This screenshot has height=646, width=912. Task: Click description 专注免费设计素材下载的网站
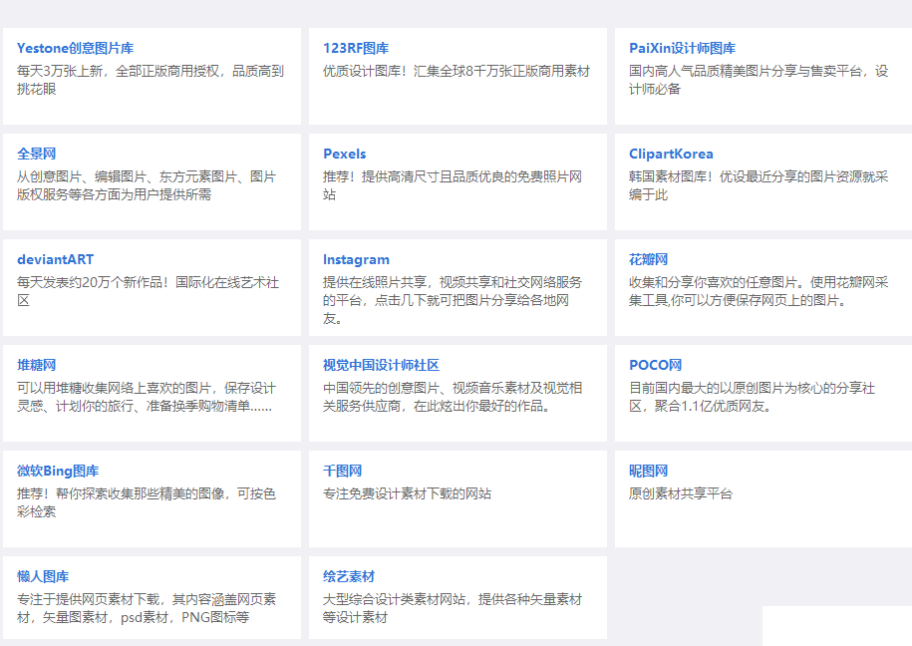pyautogui.click(x=407, y=494)
